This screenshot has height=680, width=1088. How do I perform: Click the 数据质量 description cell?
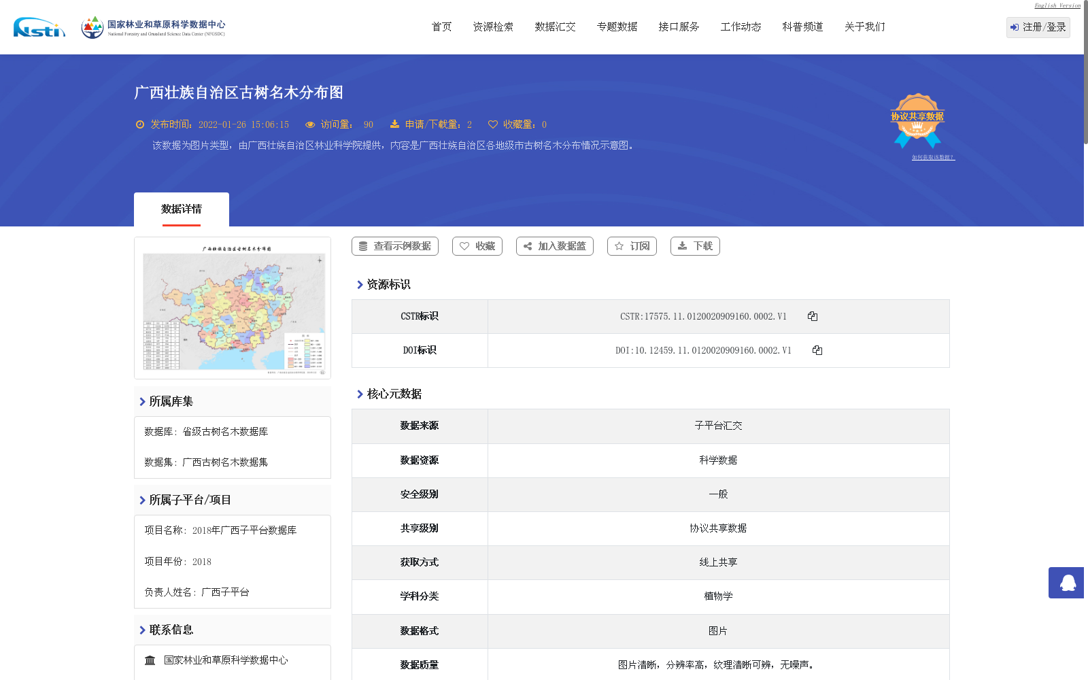[718, 665]
